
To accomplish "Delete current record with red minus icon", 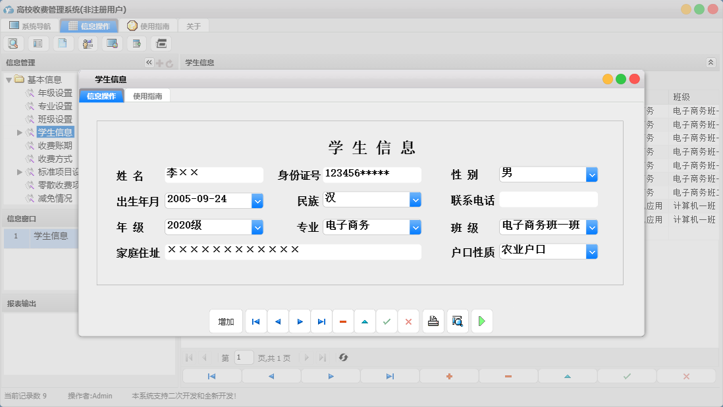I will click(343, 321).
